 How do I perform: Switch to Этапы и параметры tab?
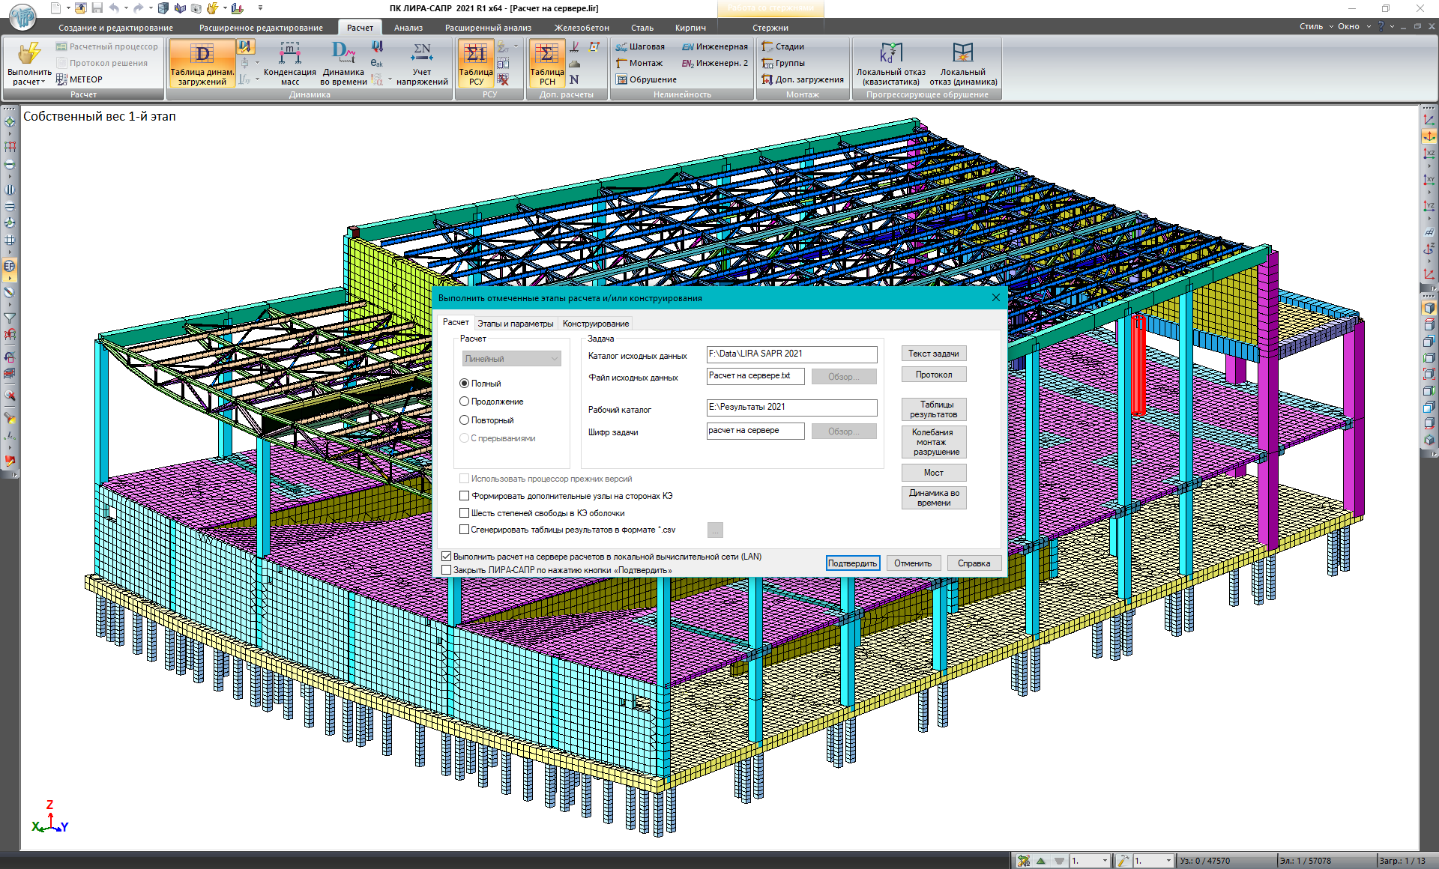click(x=516, y=324)
